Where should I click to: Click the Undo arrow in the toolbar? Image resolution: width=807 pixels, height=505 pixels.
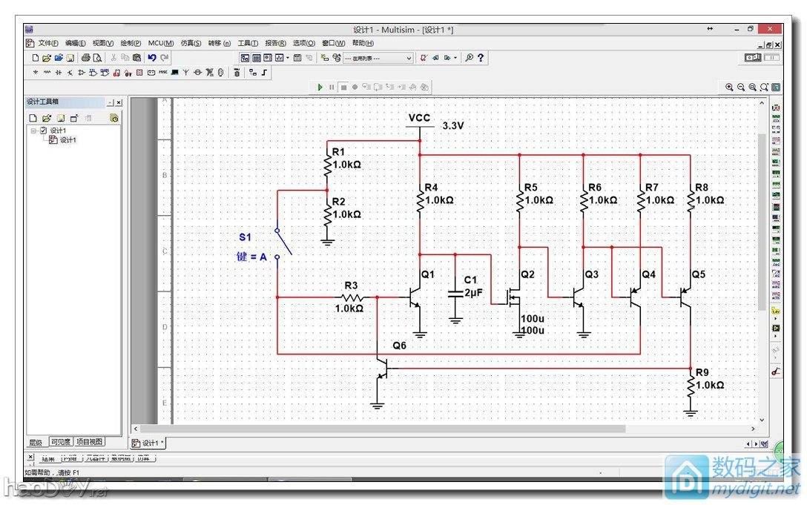[151, 58]
